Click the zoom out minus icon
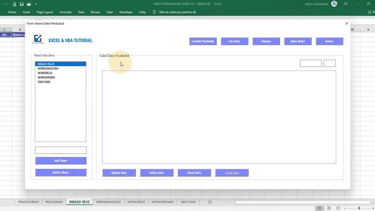 click(345, 209)
